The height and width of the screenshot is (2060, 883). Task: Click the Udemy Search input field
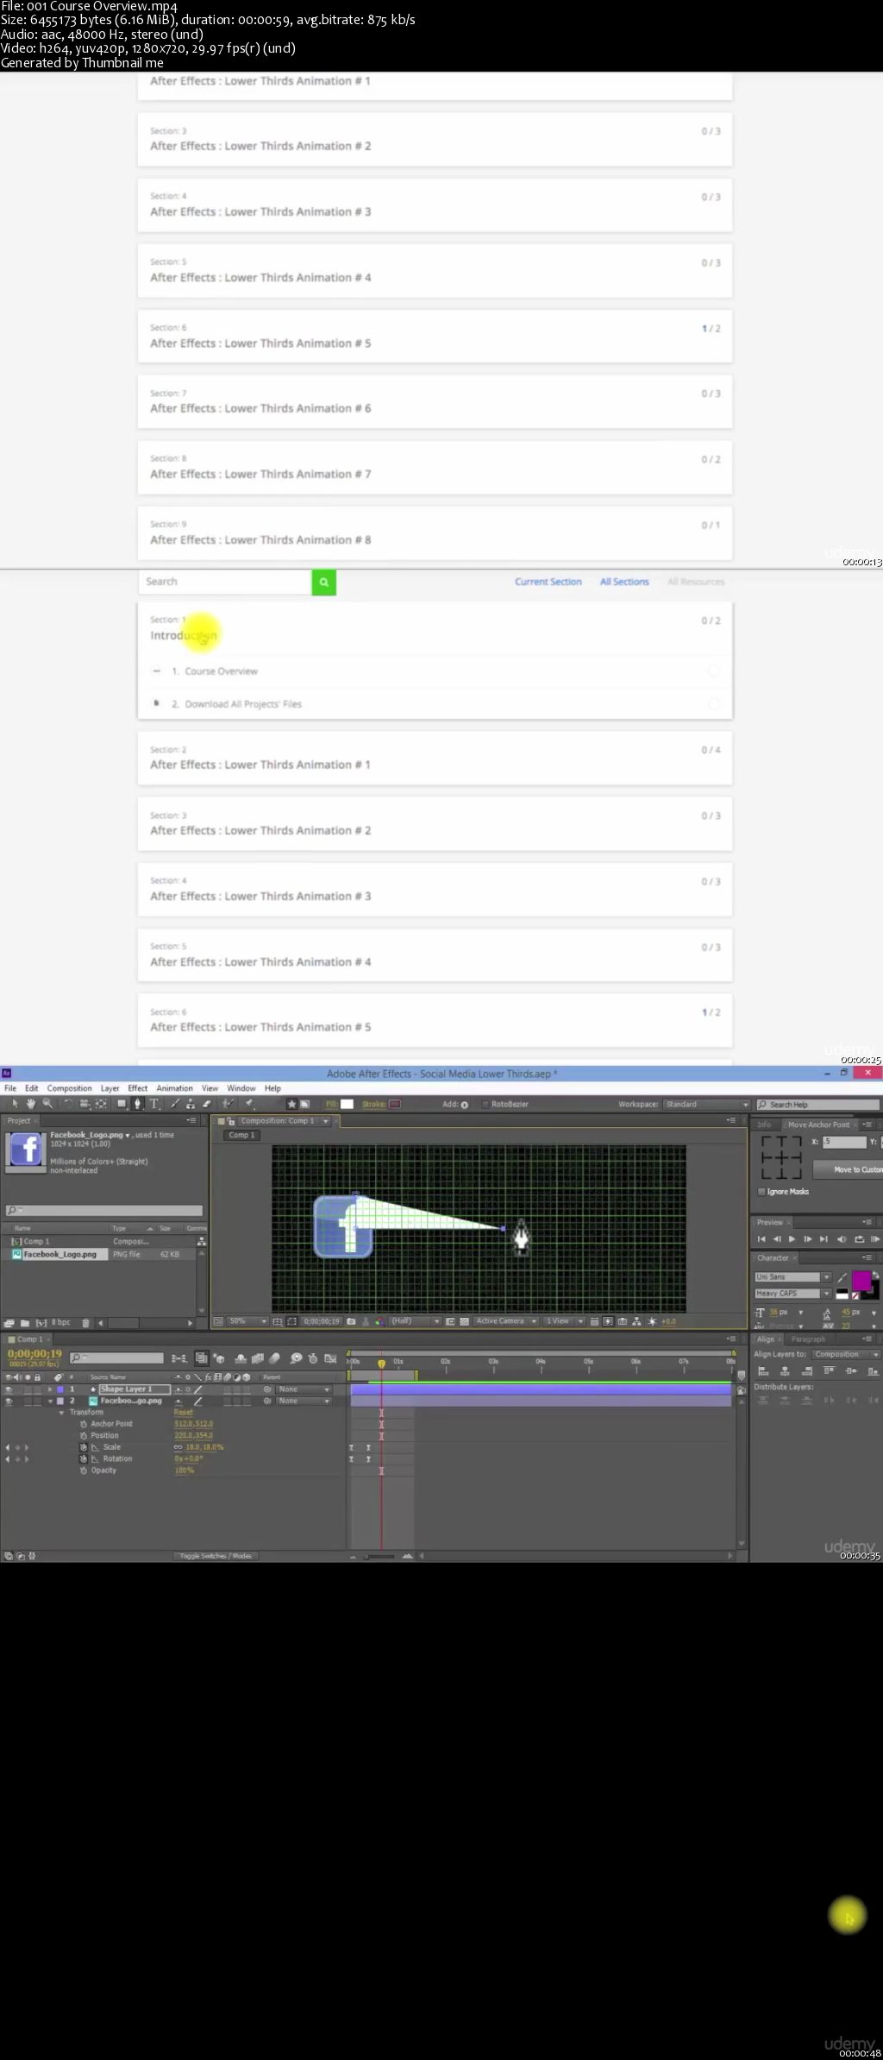(225, 582)
